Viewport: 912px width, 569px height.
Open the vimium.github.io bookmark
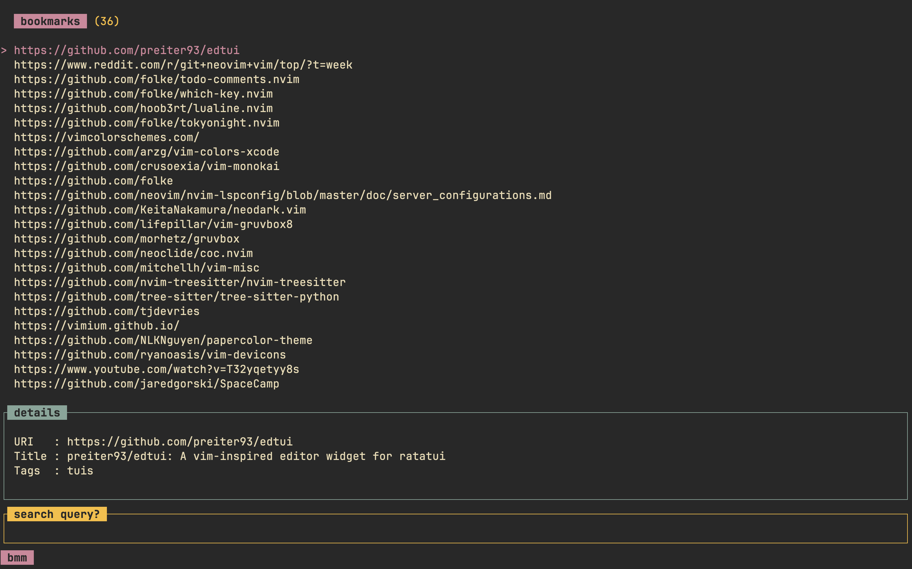(x=97, y=326)
